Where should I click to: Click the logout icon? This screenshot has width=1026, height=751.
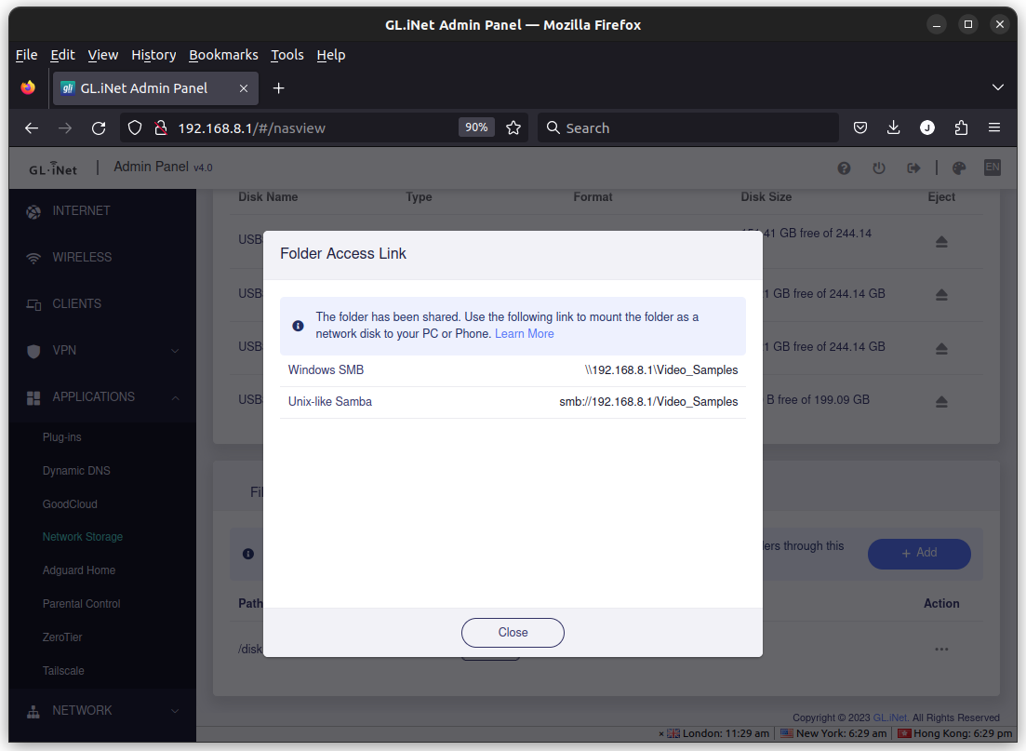tap(913, 168)
